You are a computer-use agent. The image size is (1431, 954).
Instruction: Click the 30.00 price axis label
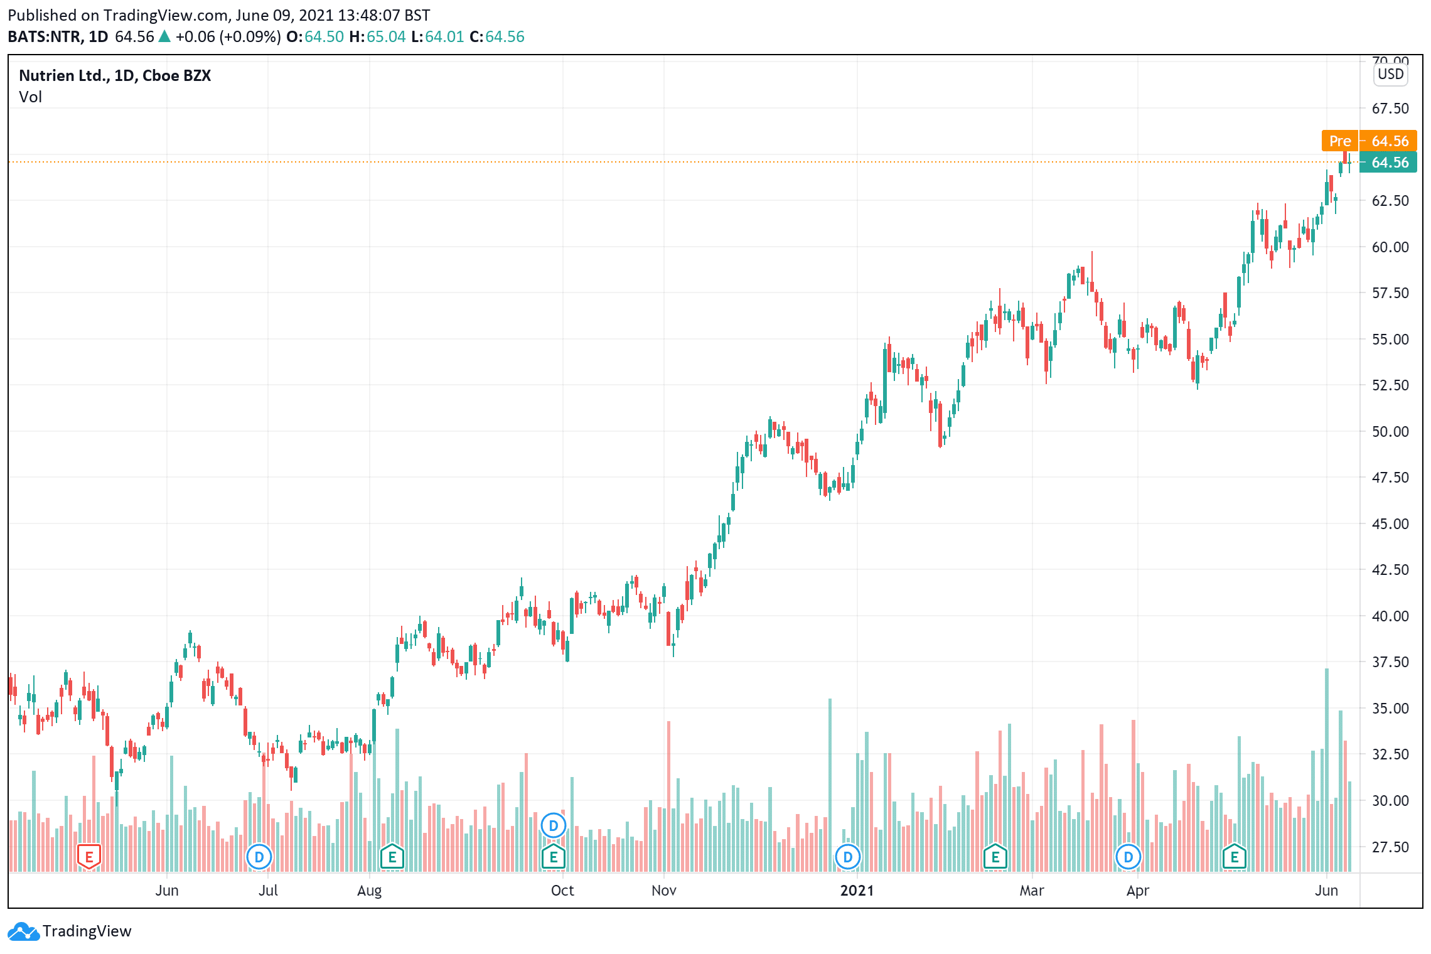[1390, 801]
